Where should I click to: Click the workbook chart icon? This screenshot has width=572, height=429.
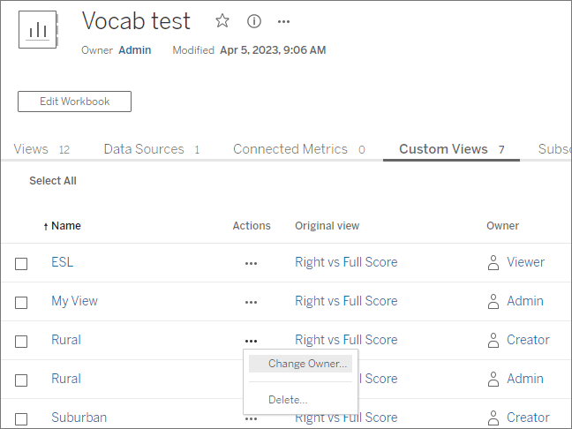point(38,30)
